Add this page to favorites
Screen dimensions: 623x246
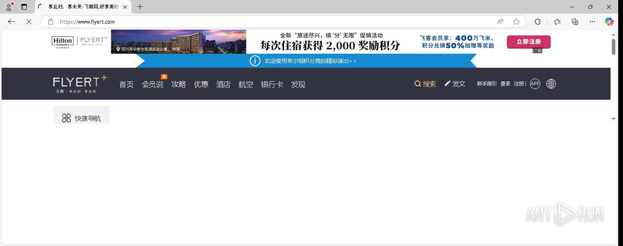click(x=516, y=22)
